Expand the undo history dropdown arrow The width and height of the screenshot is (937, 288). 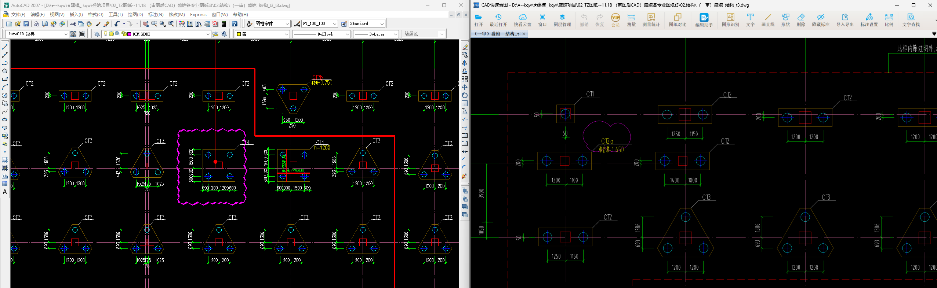tap(124, 24)
